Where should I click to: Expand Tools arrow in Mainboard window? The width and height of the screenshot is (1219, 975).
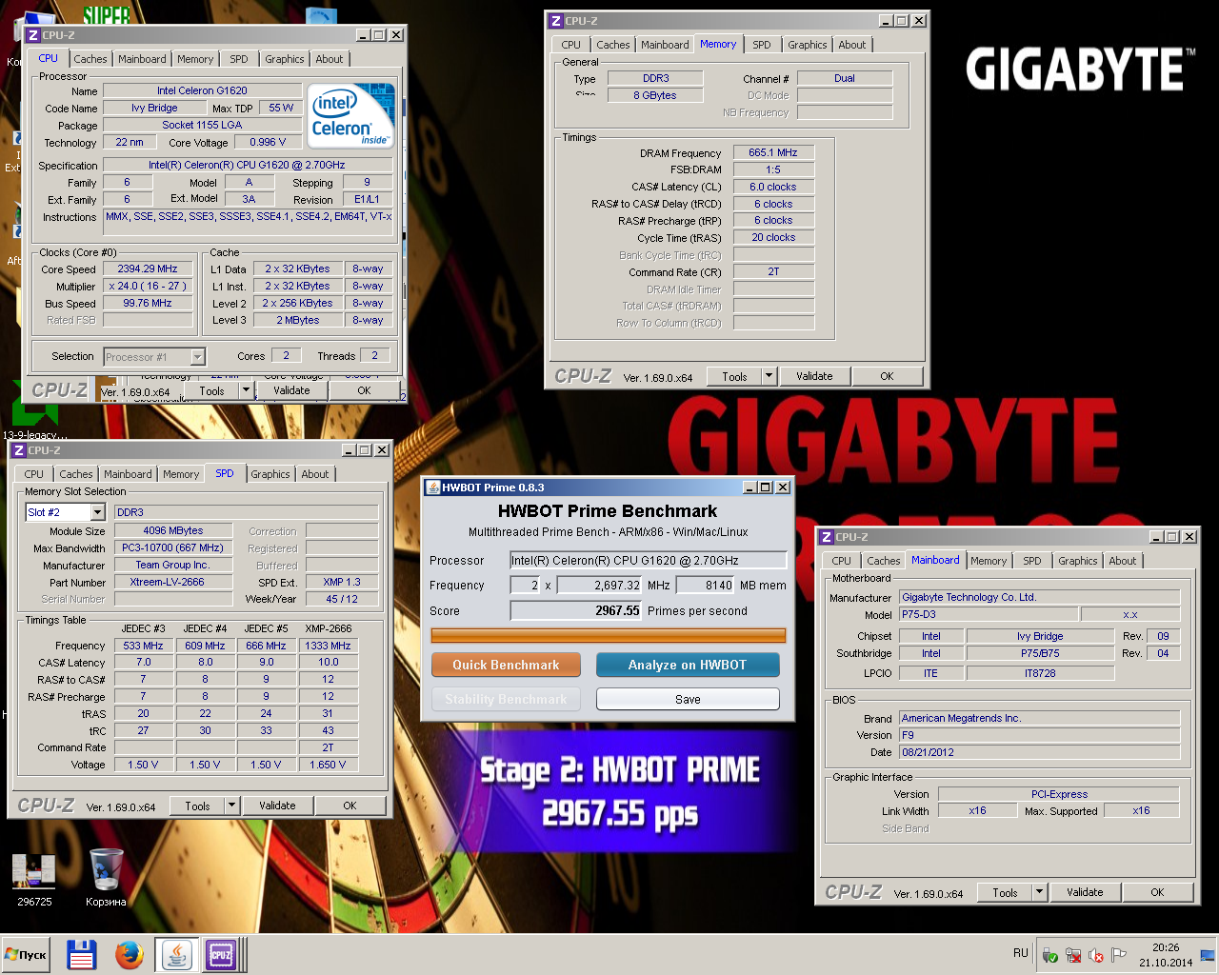tap(1039, 892)
